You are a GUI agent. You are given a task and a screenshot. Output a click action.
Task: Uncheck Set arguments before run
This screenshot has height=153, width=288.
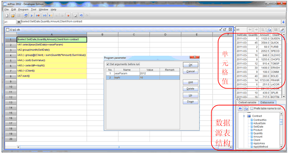coord(108,64)
